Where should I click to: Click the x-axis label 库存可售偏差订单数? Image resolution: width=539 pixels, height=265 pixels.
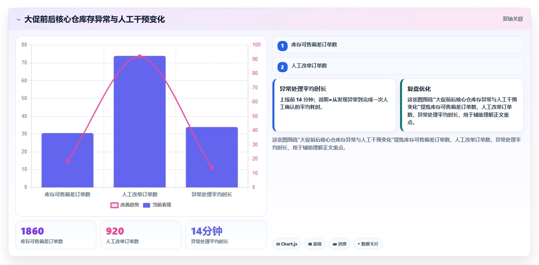(x=68, y=194)
